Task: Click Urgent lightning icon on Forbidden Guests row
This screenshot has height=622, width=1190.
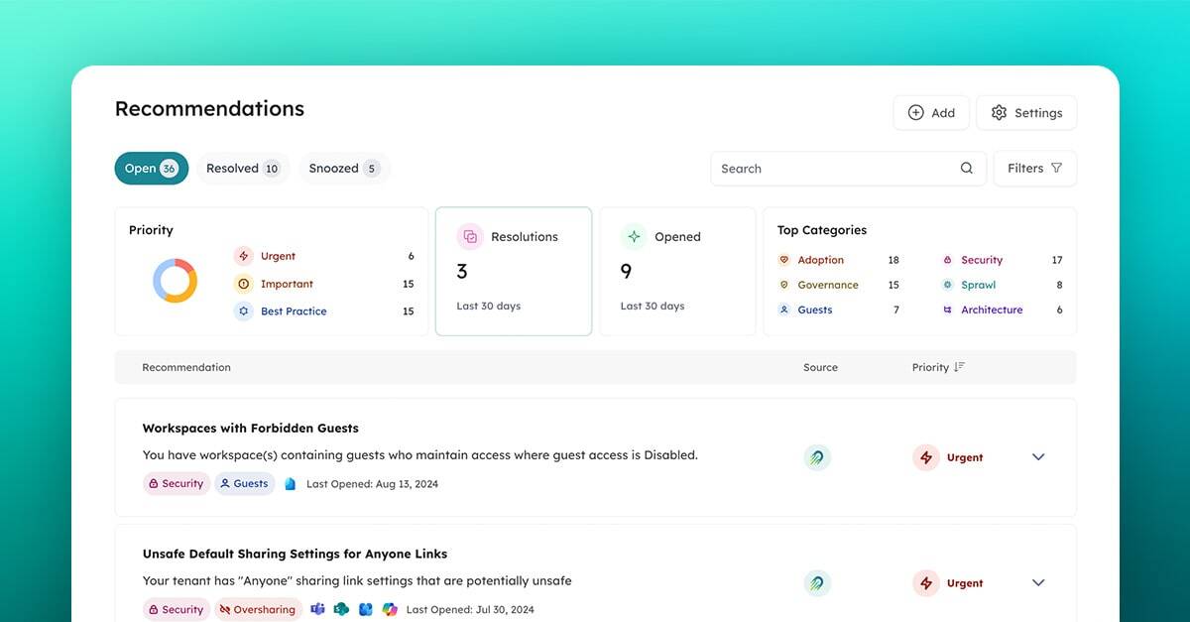Action: point(926,457)
